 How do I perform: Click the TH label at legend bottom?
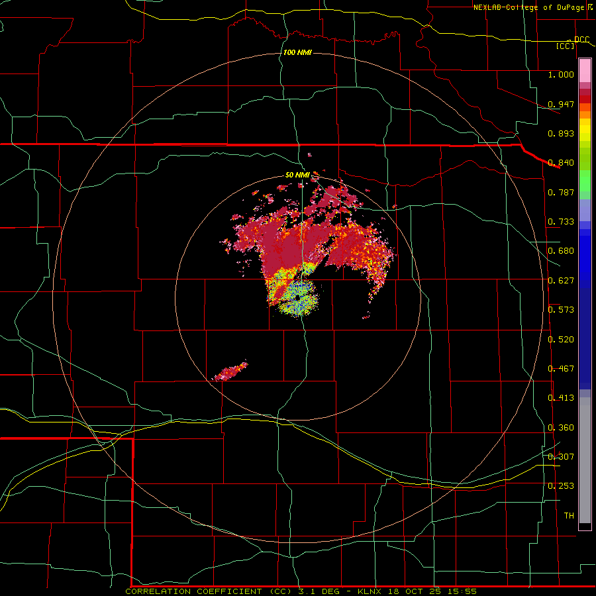tap(569, 516)
